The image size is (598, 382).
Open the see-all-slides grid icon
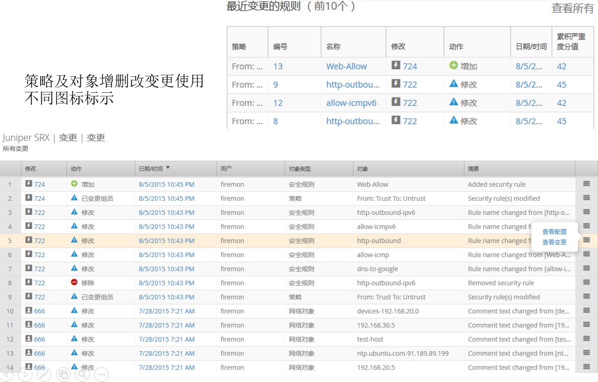[x=63, y=374]
